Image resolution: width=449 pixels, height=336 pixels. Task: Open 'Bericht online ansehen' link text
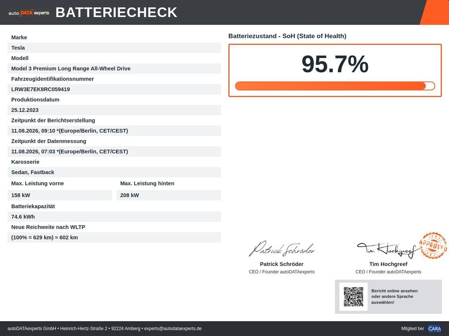[x=394, y=291]
